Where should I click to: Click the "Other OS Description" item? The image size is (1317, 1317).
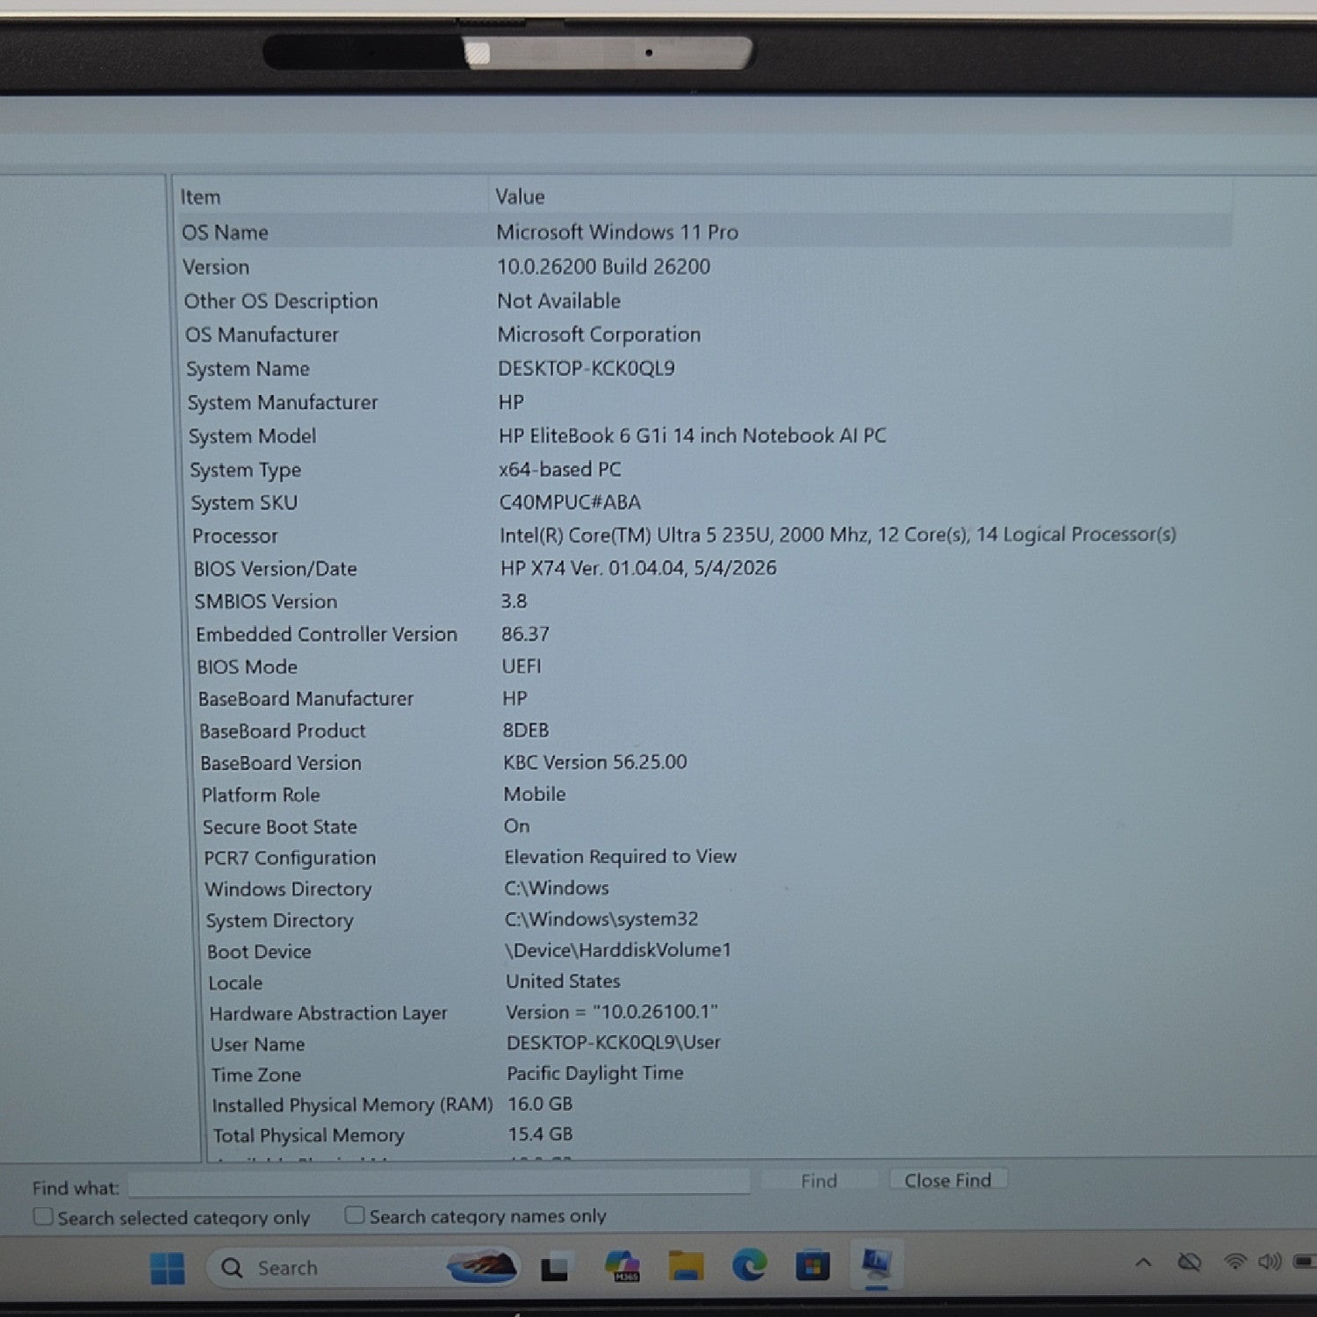point(281,301)
